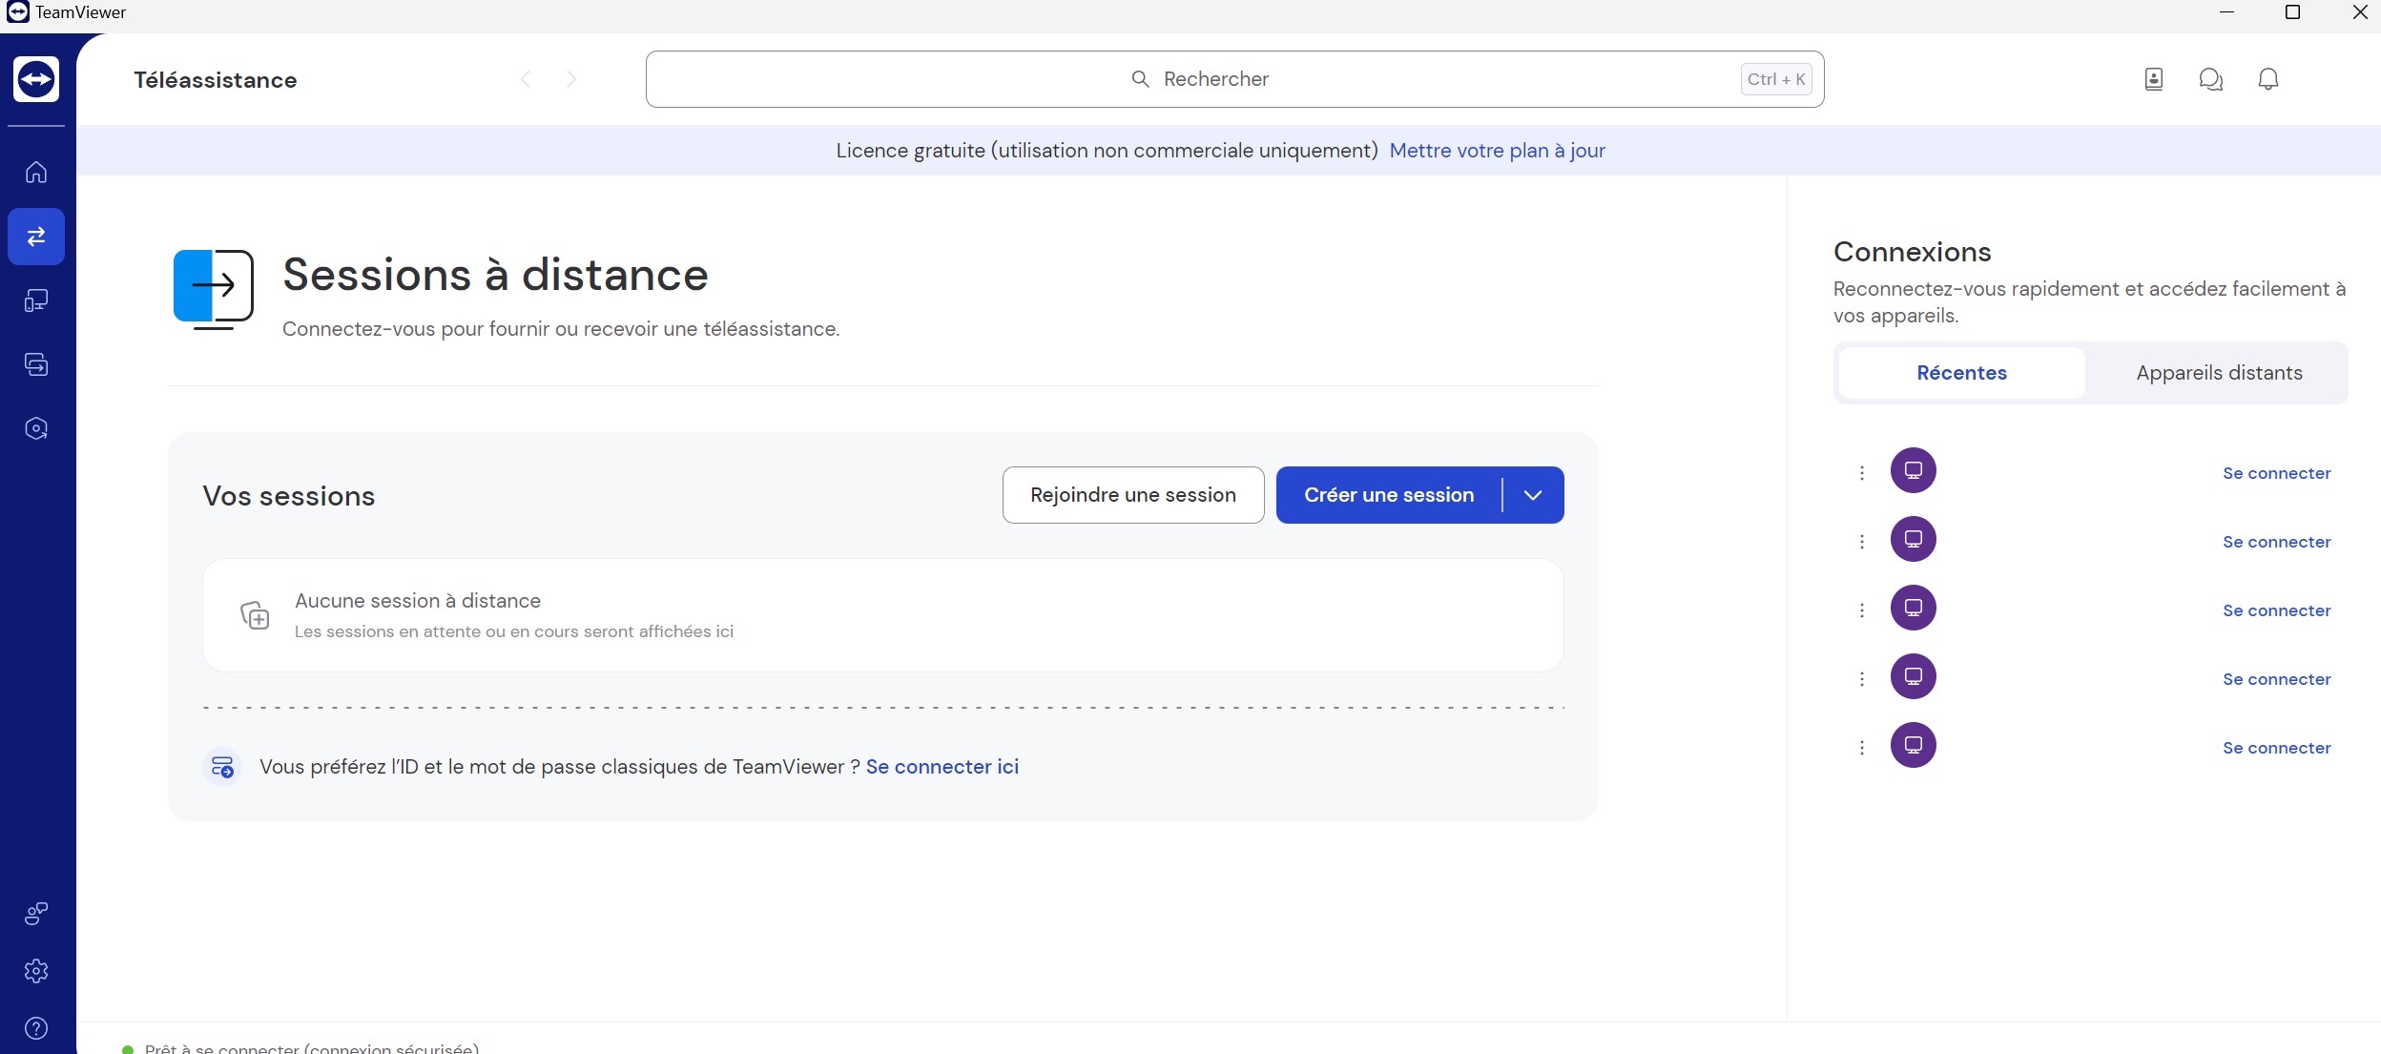Switch to the Récentes tab
The height and width of the screenshot is (1054, 2381).
click(x=1962, y=373)
